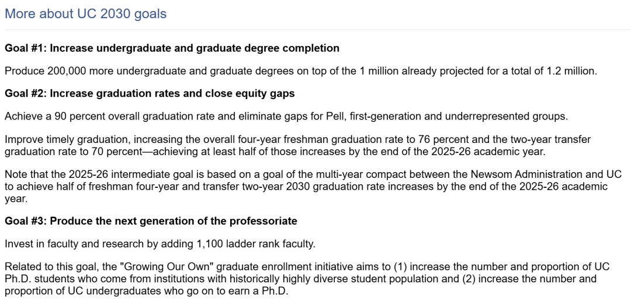Click the "Improve timely graduation" paragraph

[x=297, y=146]
